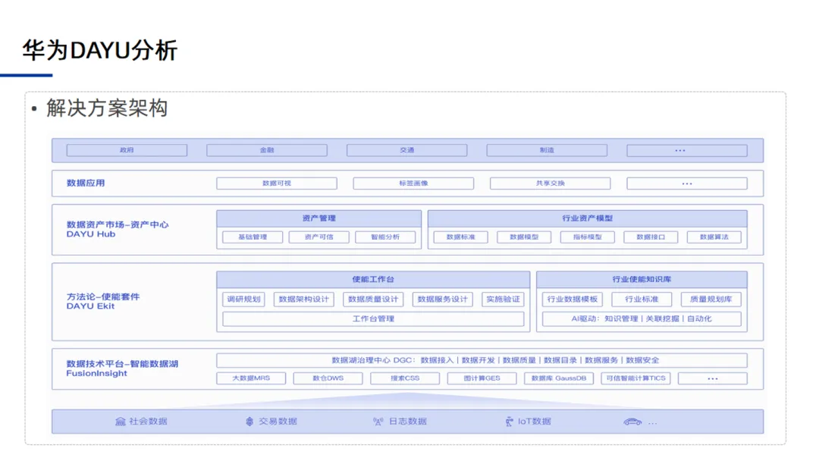This screenshot has height=461, width=819.
Task: Click the 数据质量设计 box
Action: [373, 299]
